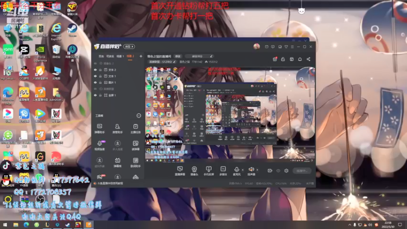This screenshot has height=229, width=407.
Task: Open the Steam desktop shortcut
Action: coord(72,31)
